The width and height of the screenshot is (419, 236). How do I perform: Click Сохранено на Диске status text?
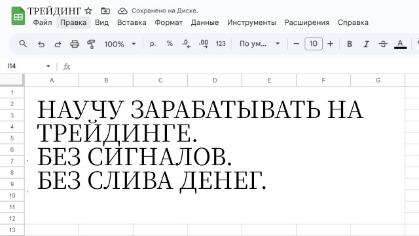click(x=164, y=10)
